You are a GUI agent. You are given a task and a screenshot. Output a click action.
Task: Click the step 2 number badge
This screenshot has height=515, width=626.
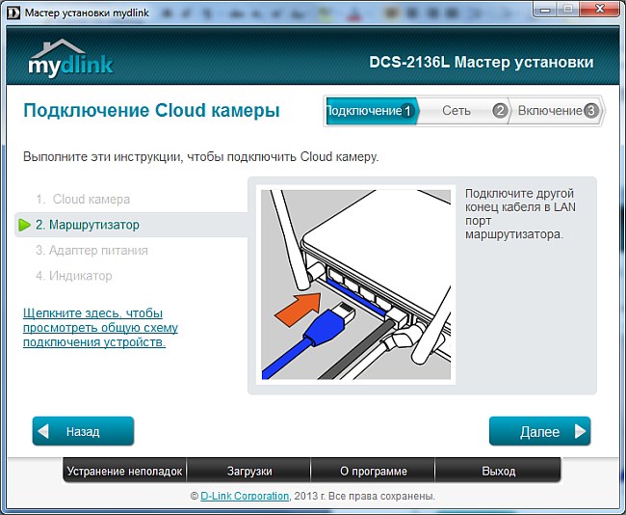(x=499, y=111)
